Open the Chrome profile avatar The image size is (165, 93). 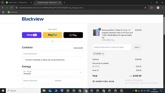click(158, 8)
